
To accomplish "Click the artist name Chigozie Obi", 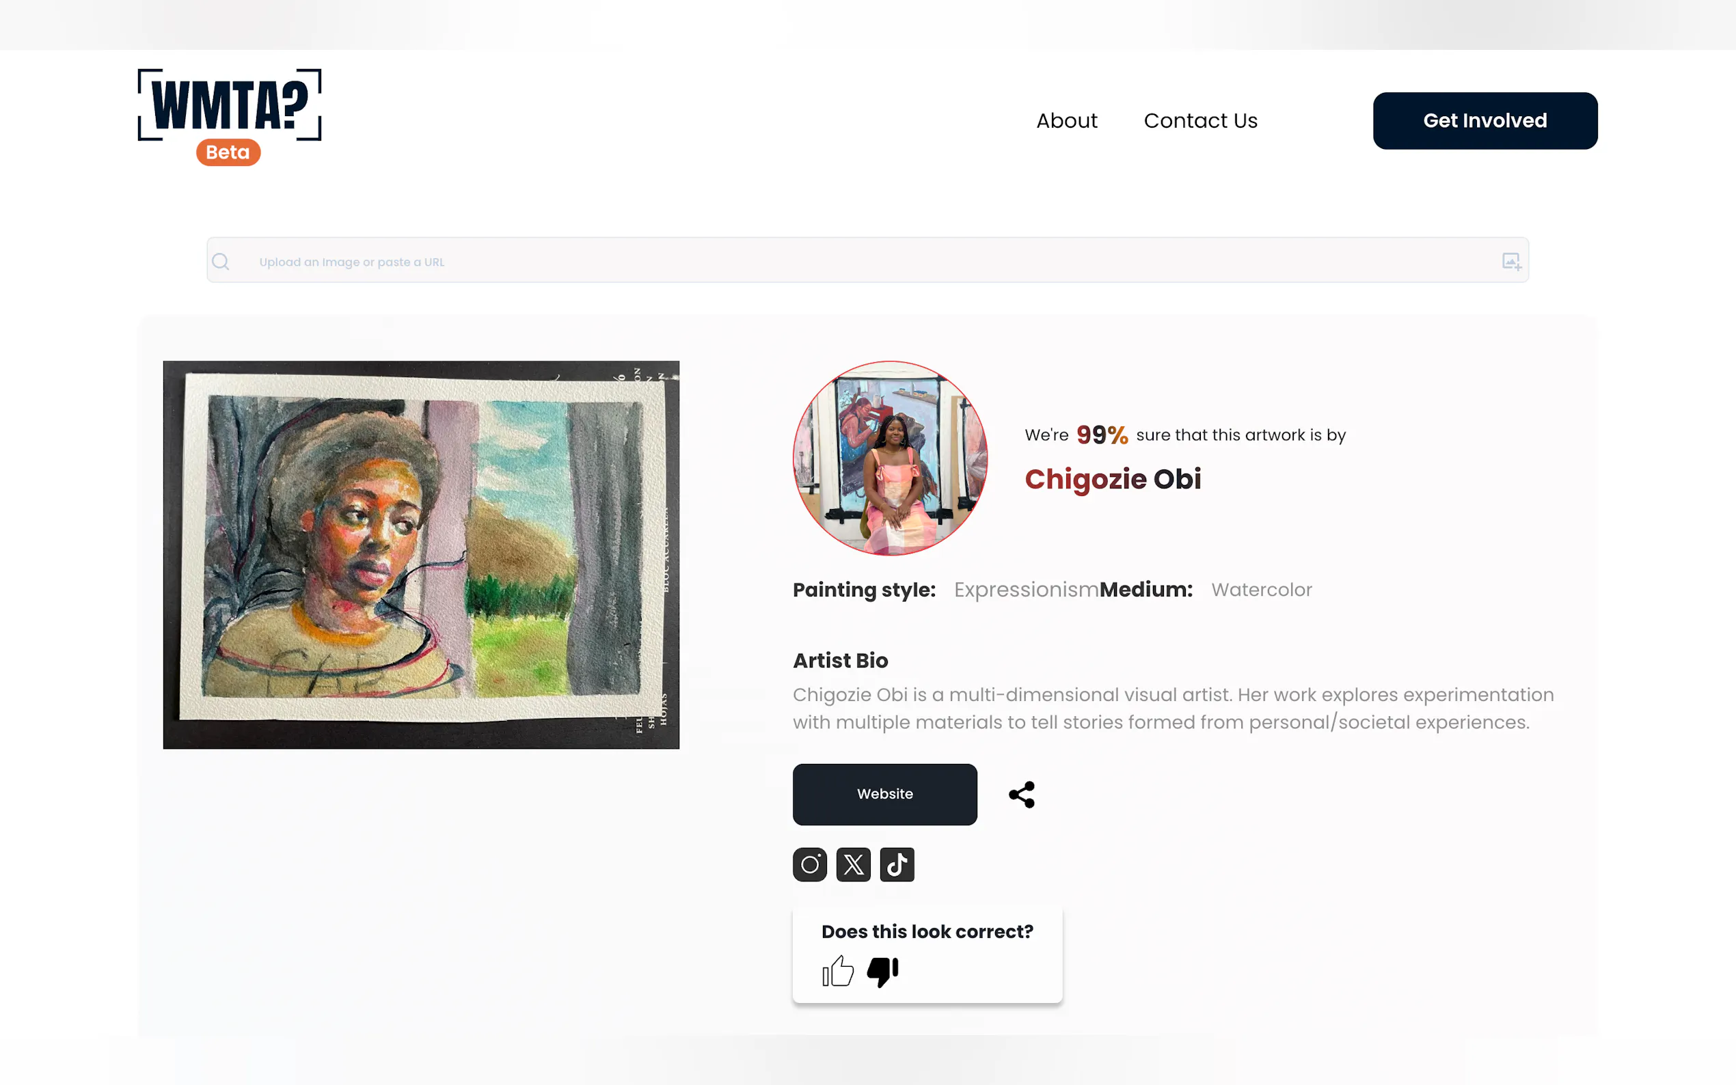I will 1113,479.
